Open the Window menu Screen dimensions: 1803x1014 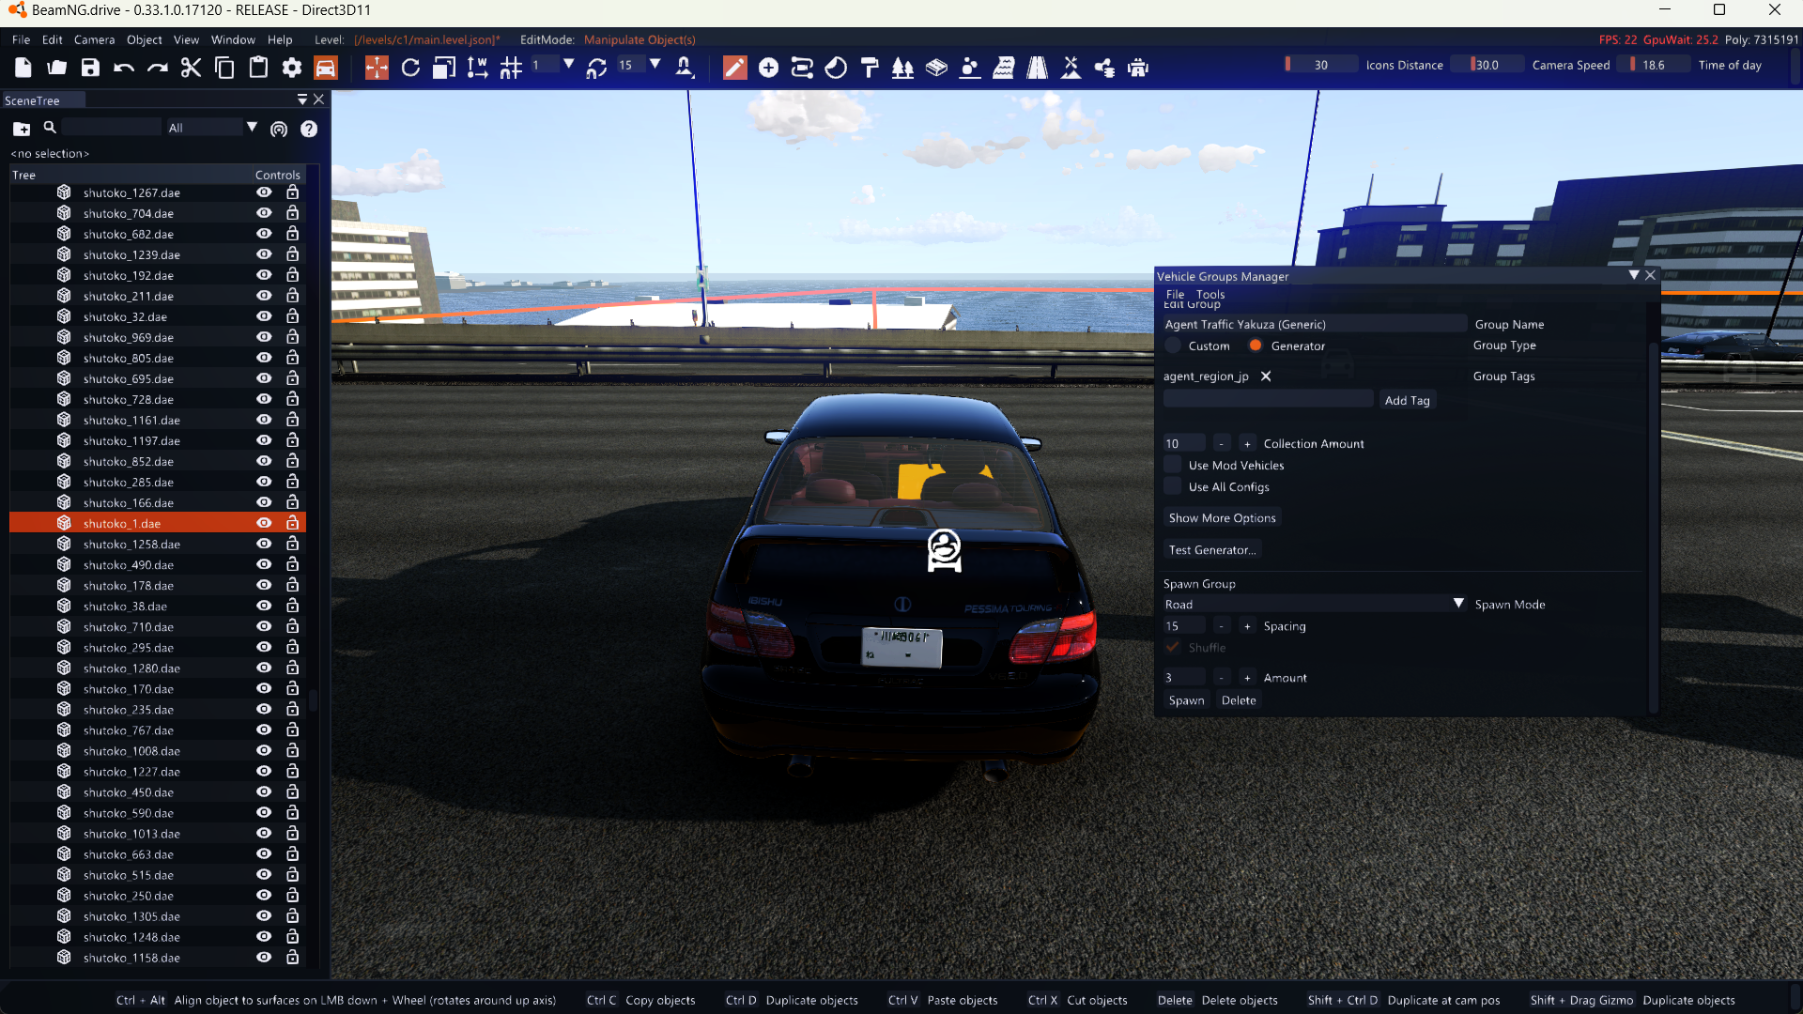(233, 39)
